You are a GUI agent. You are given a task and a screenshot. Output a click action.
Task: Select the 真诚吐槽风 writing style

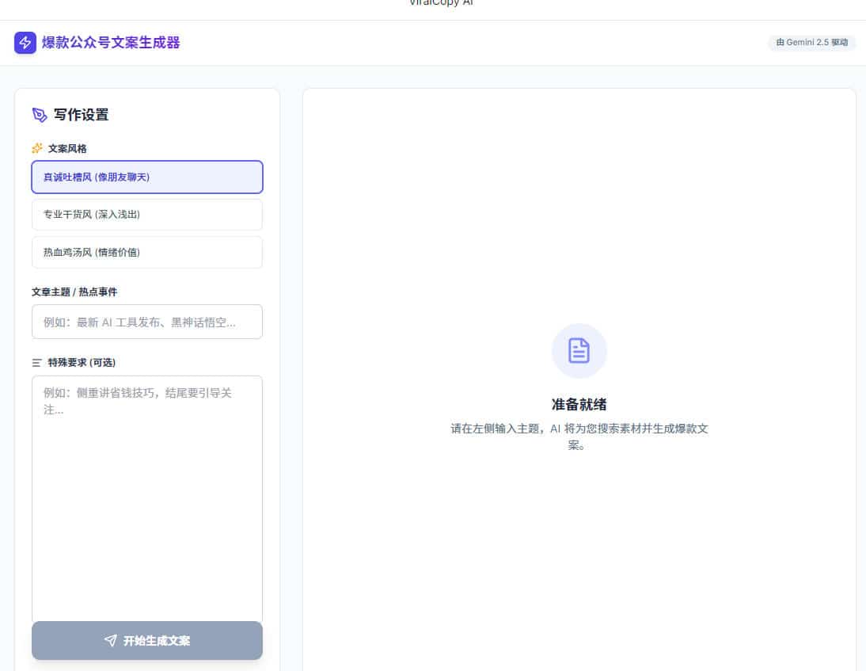(x=146, y=177)
